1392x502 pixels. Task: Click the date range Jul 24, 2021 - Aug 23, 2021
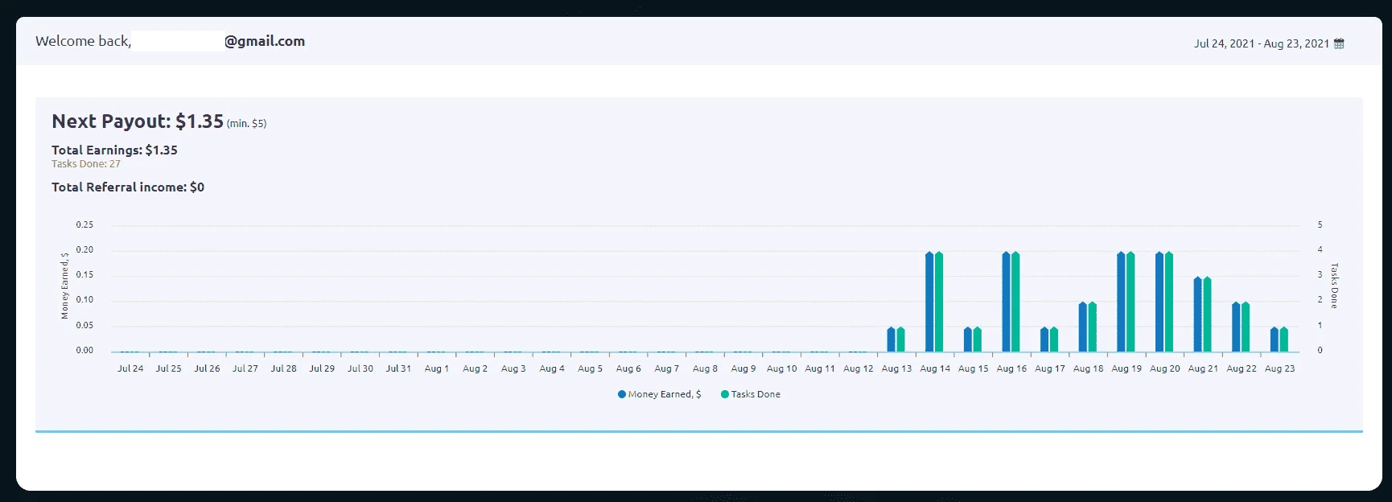1261,43
